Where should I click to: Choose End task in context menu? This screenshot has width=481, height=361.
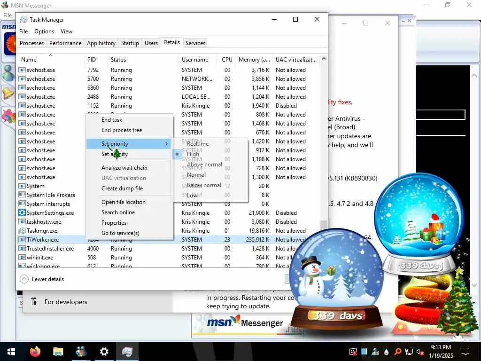click(129, 120)
